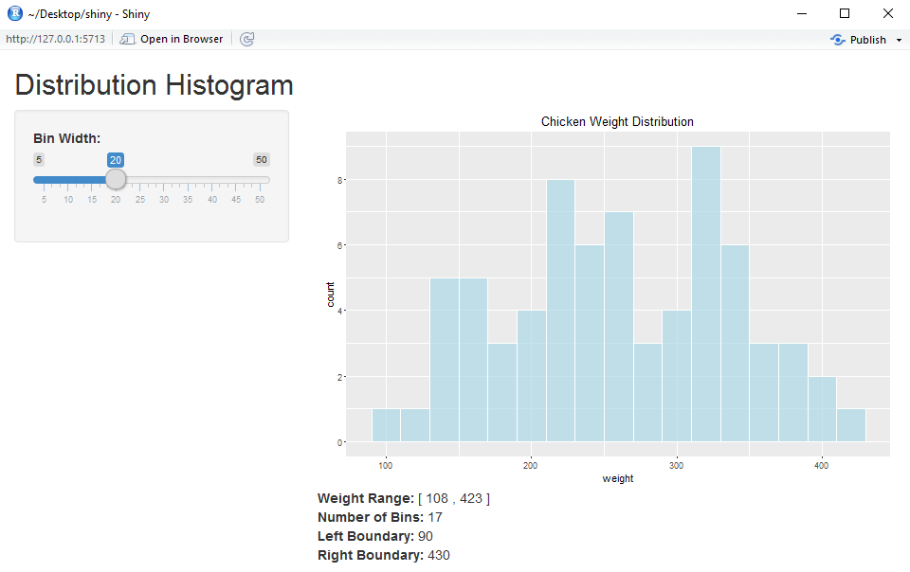The height and width of the screenshot is (572, 910).
Task: Click the slider maximum label 50
Action: pyautogui.click(x=262, y=159)
